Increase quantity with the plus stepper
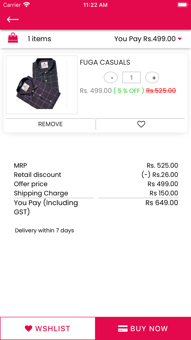This screenshot has height=340, width=191. 152,77
